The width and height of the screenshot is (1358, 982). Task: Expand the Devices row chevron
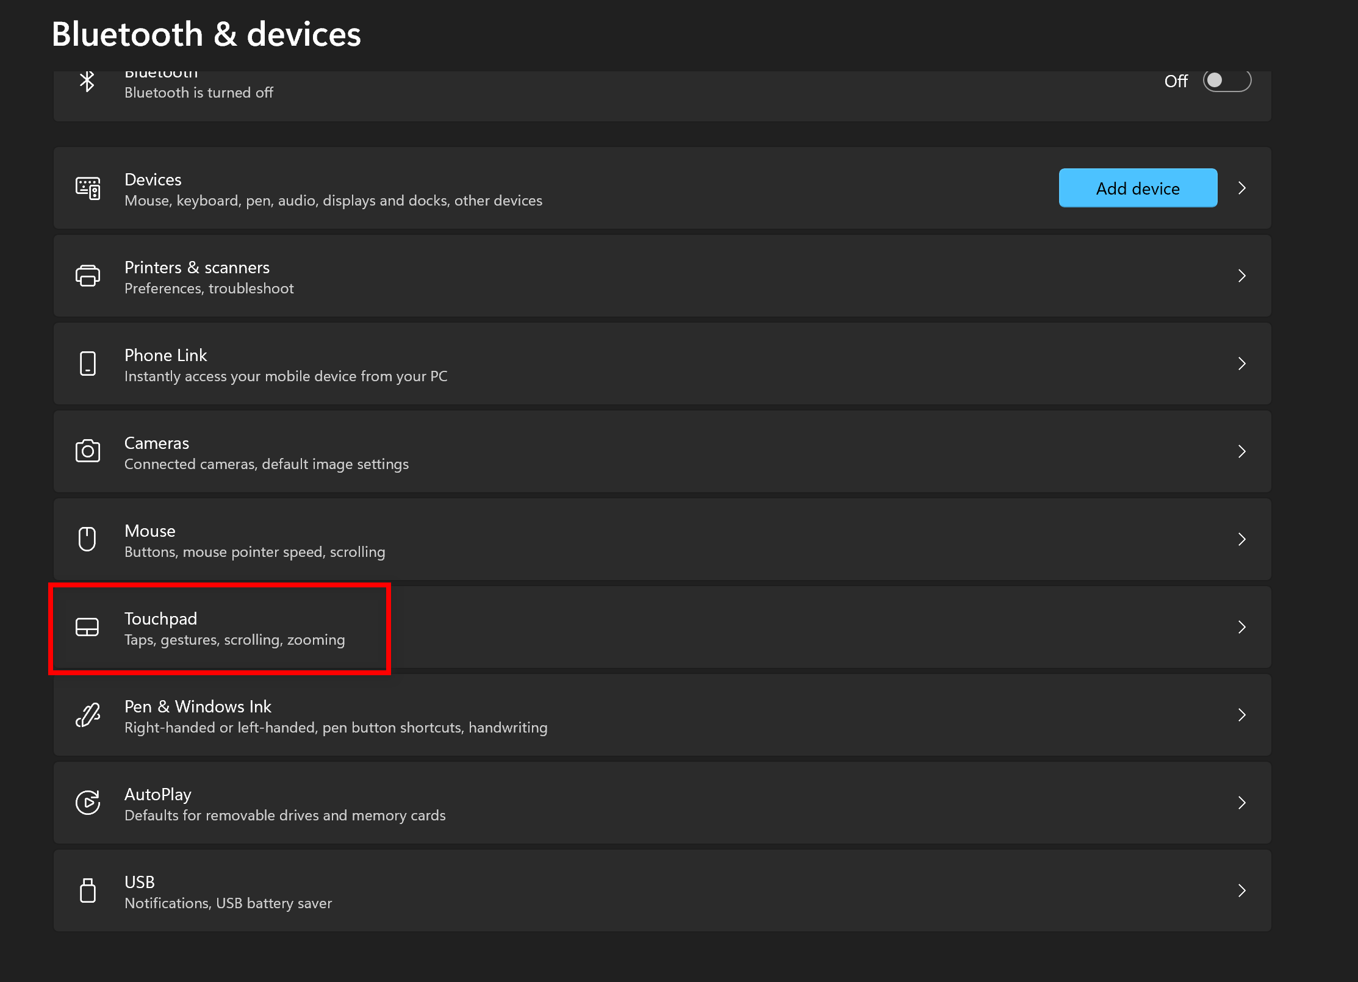1242,188
